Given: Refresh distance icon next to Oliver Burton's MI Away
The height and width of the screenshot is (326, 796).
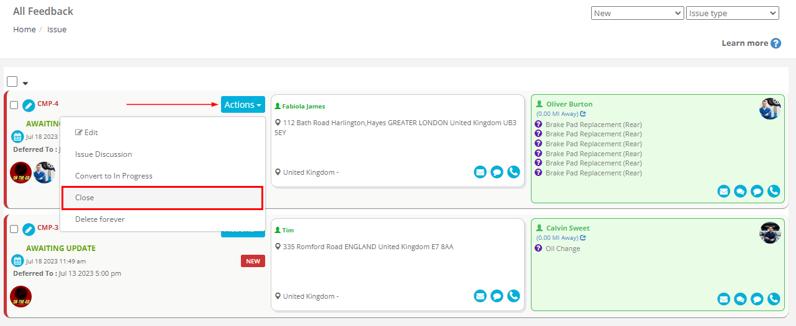Looking at the screenshot, I should point(583,114).
